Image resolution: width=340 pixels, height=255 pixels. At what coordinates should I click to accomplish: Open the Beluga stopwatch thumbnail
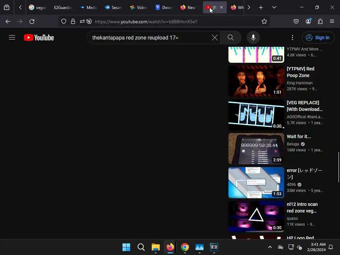point(256,149)
